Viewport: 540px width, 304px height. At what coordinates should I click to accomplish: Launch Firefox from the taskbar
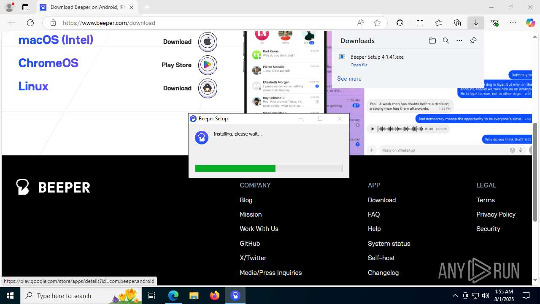pyautogui.click(x=215, y=296)
